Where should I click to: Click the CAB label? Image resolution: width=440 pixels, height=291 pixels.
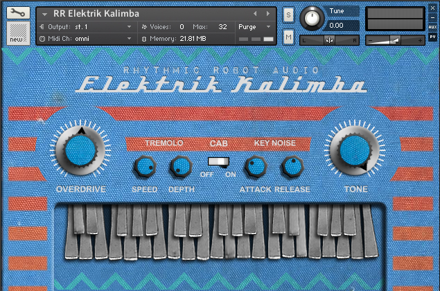pyautogui.click(x=218, y=143)
